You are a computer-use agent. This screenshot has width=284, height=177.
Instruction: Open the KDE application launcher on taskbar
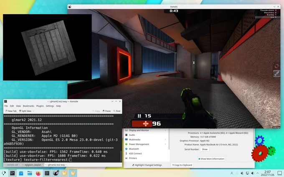coord(4,173)
